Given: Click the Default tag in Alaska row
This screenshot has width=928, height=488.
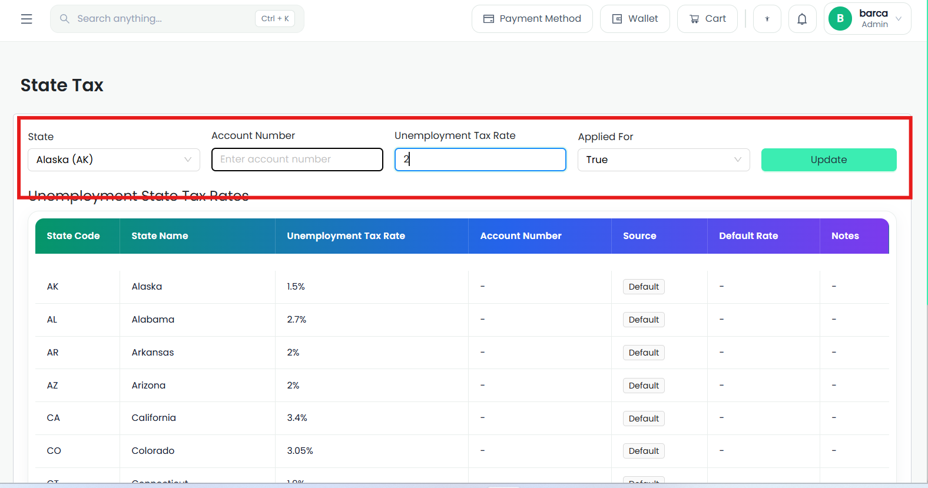Looking at the screenshot, I should point(644,287).
